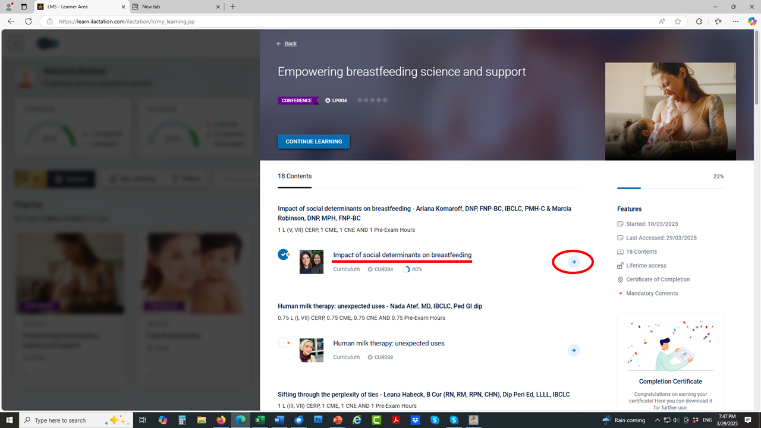Open Windows Start menu
The width and height of the screenshot is (761, 428).
pyautogui.click(x=10, y=420)
